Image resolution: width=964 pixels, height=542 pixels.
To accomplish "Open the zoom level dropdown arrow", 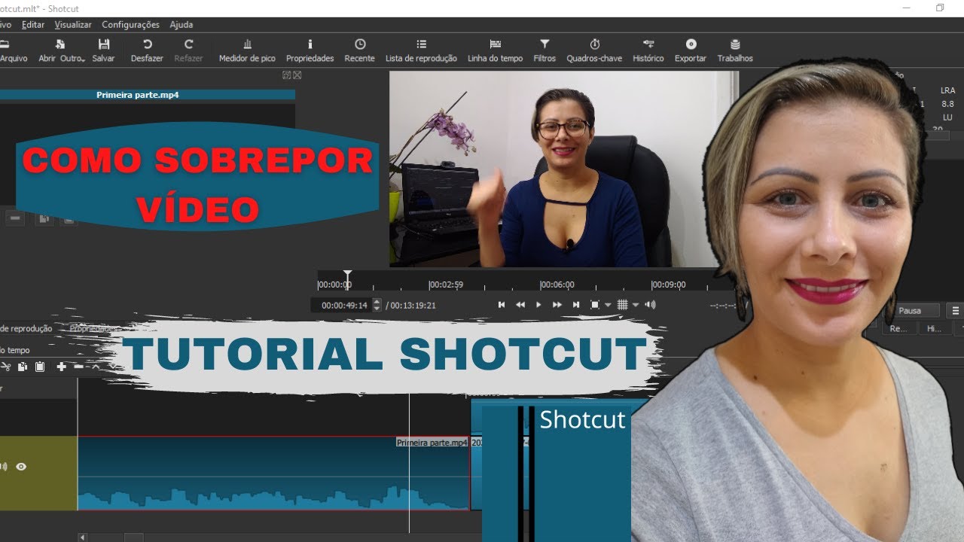I will click(x=608, y=305).
